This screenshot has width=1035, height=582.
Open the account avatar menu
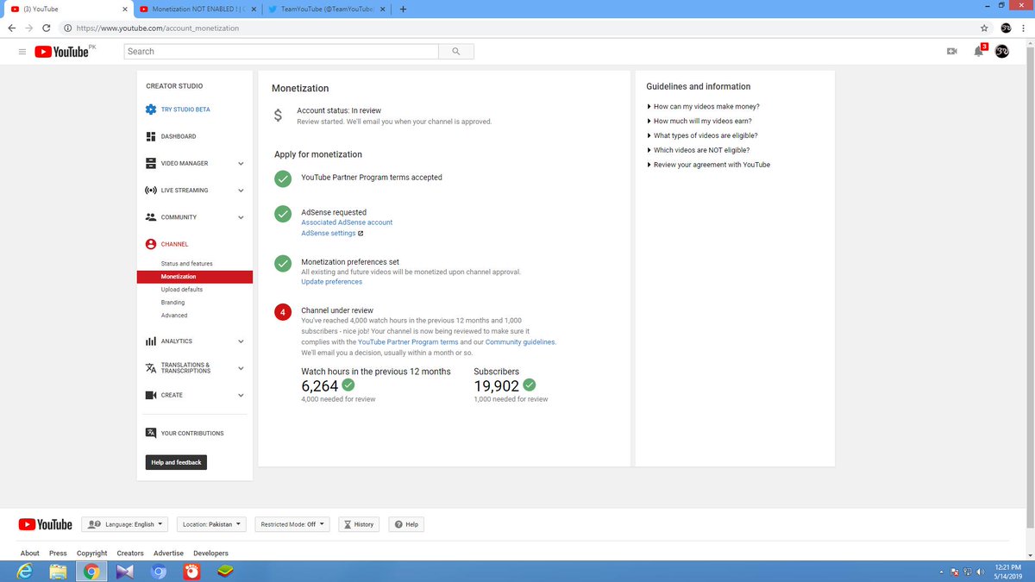[1002, 52]
